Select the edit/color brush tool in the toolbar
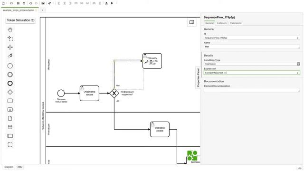The image size is (304, 171). coord(50,3)
